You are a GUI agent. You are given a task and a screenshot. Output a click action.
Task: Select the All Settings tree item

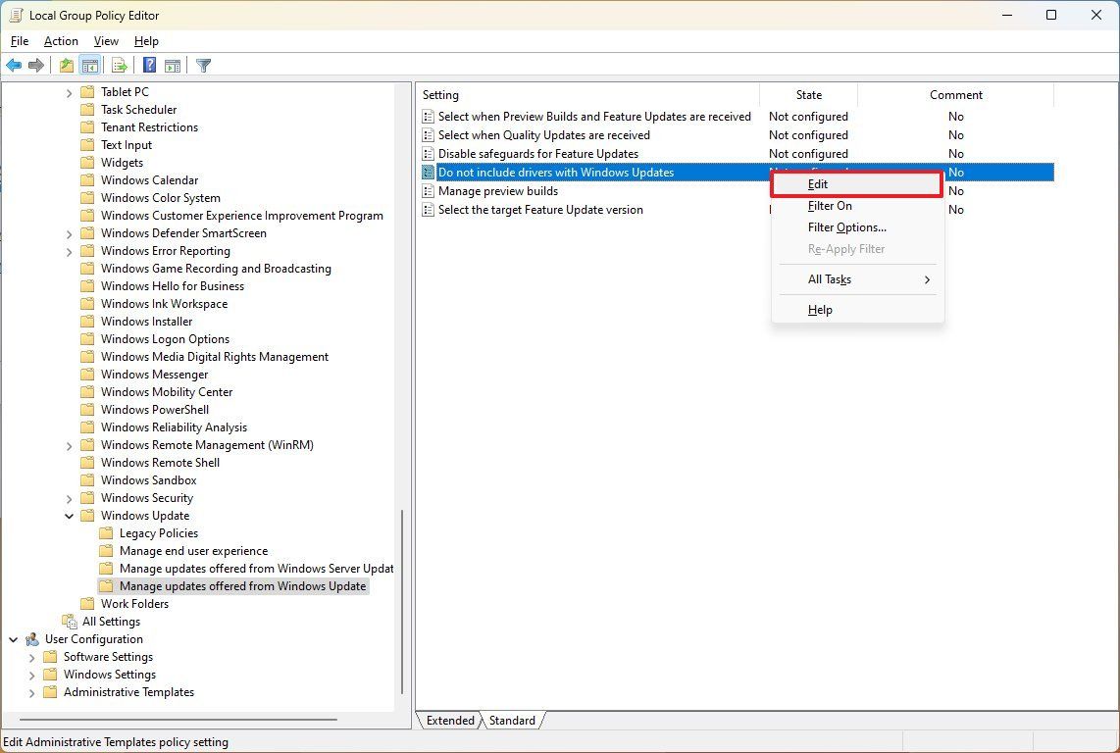coord(113,621)
